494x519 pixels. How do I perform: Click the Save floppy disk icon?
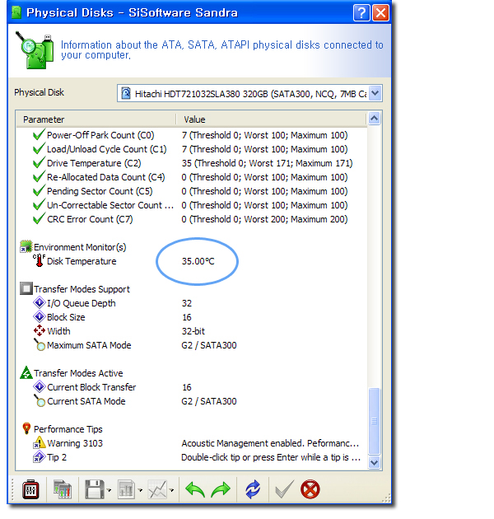[95, 489]
